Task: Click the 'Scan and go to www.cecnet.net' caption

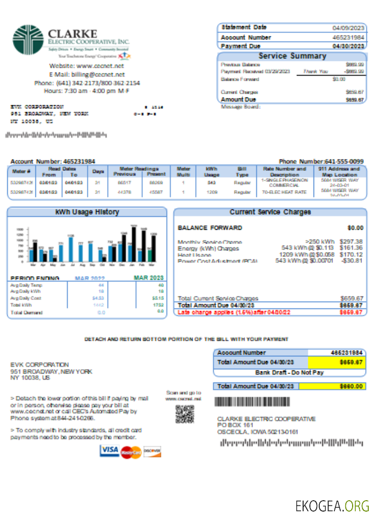Action: pyautogui.click(x=184, y=395)
